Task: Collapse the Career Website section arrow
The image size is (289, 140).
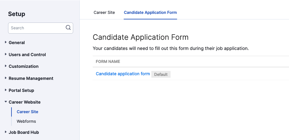Action: (6, 102)
